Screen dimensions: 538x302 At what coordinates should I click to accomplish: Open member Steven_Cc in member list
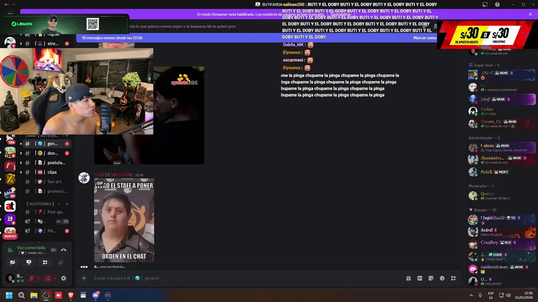[501, 123]
